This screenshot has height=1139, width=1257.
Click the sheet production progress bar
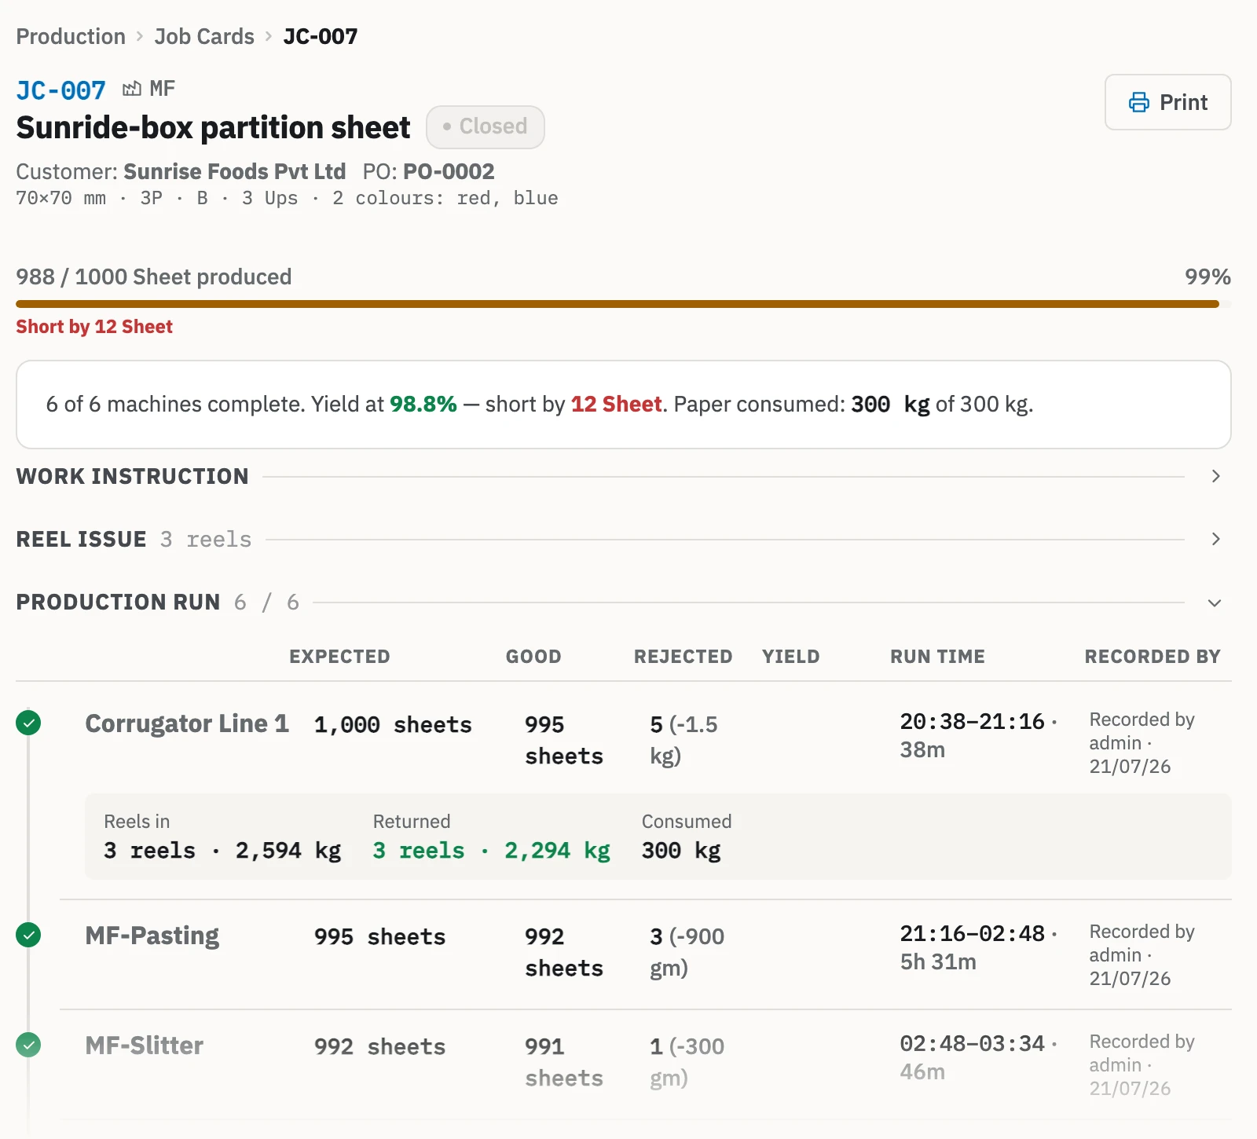[x=623, y=304]
